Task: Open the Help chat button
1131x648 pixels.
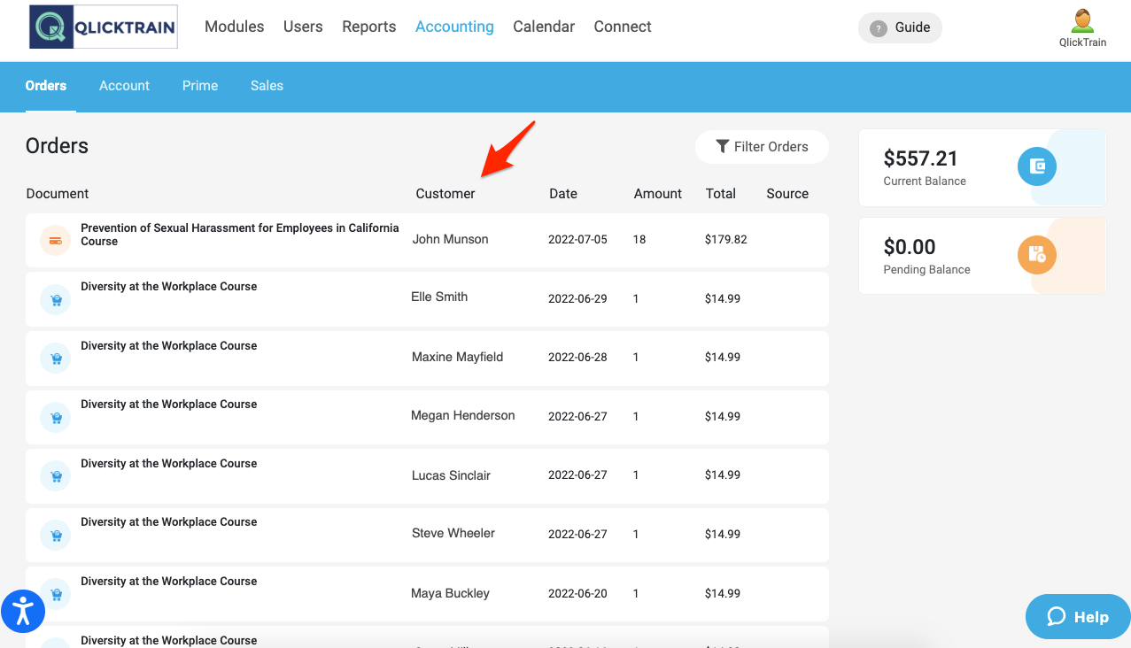Action: pyautogui.click(x=1078, y=616)
